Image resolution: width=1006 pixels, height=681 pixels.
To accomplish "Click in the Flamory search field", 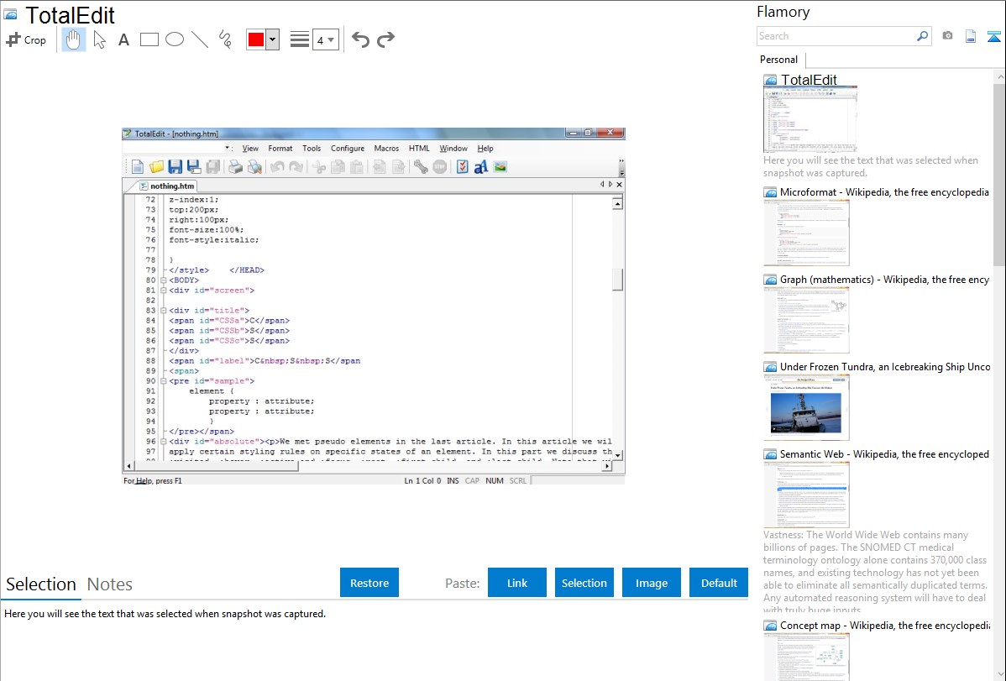I will [836, 36].
